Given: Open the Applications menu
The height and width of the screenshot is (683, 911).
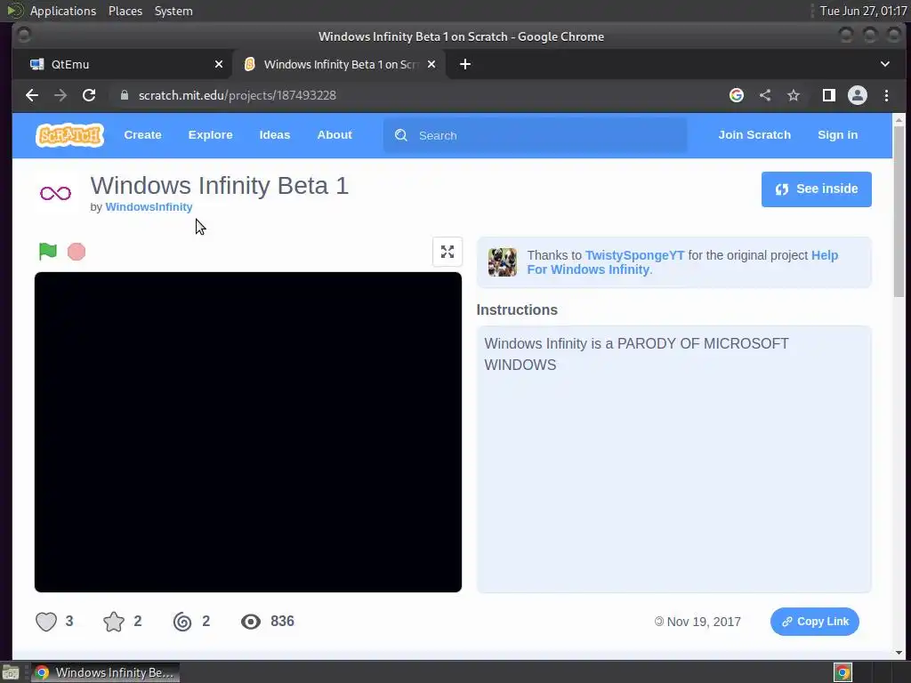Looking at the screenshot, I should tap(63, 11).
